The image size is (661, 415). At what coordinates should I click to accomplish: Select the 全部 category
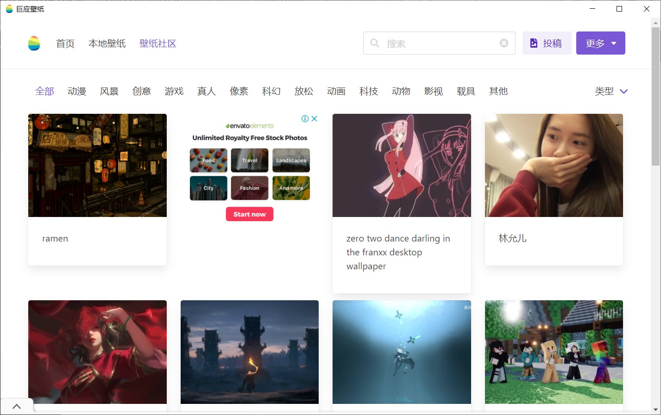pos(45,91)
